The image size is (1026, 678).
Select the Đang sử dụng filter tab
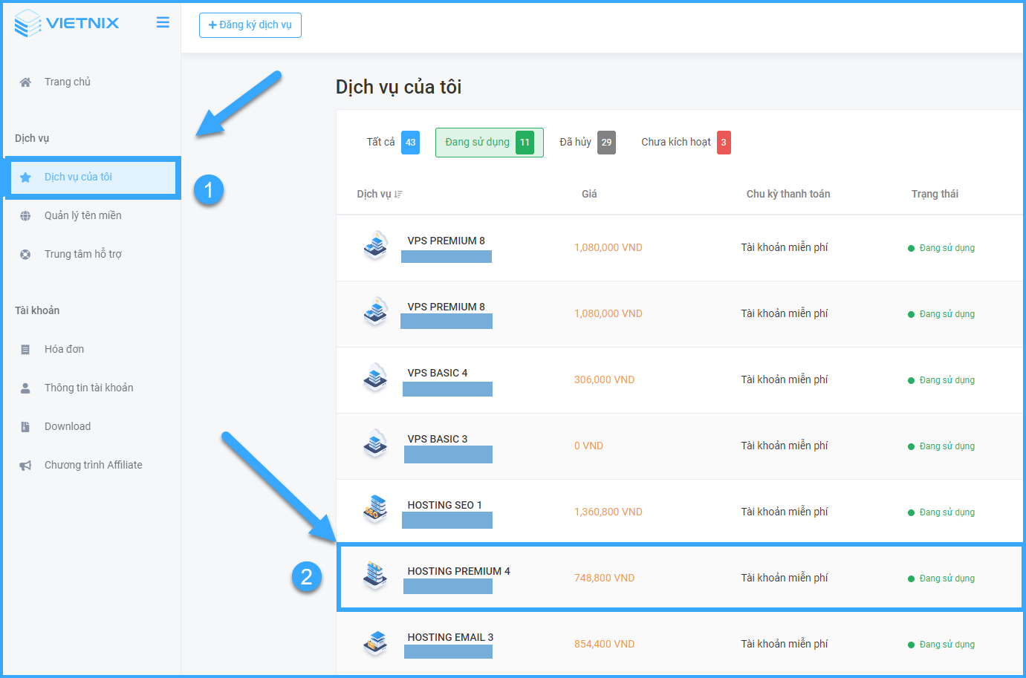pyautogui.click(x=490, y=143)
